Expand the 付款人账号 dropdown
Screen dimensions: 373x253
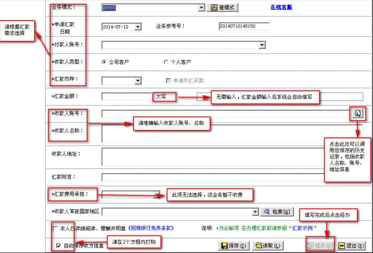[x=262, y=45]
